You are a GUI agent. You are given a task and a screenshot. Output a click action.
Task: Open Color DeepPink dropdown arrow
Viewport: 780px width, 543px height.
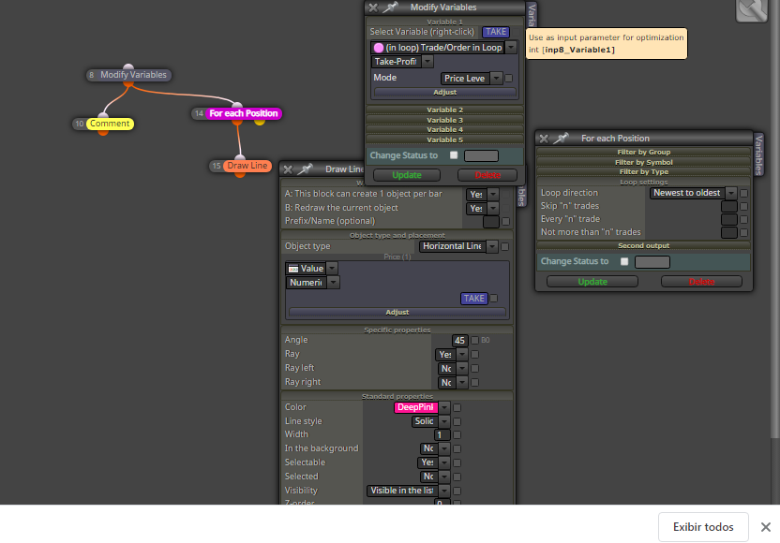click(x=444, y=407)
